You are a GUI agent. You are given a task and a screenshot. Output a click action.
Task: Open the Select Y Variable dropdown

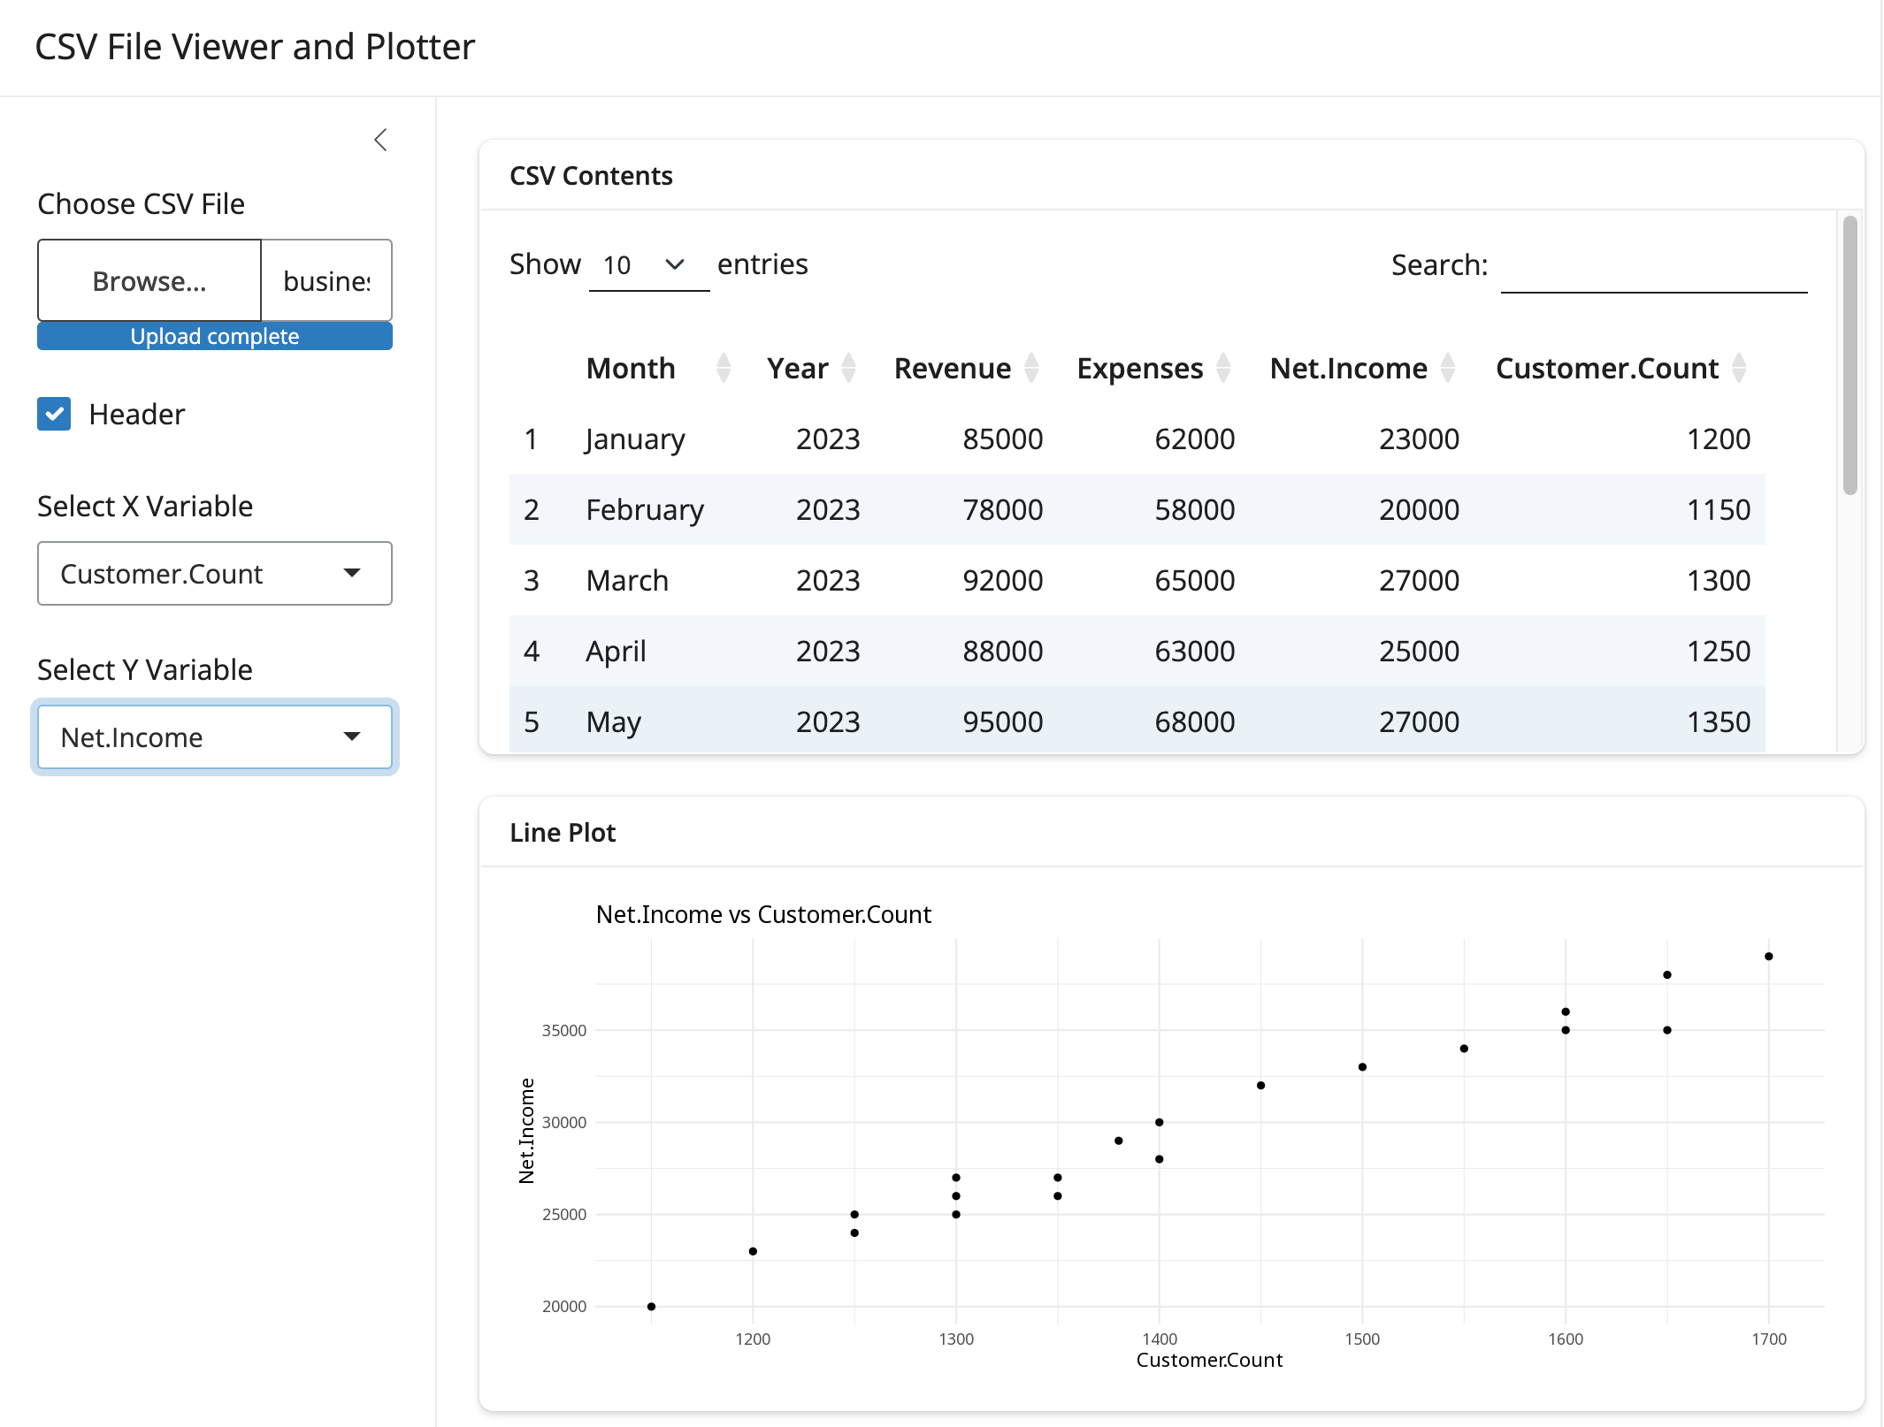pyautogui.click(x=214, y=737)
